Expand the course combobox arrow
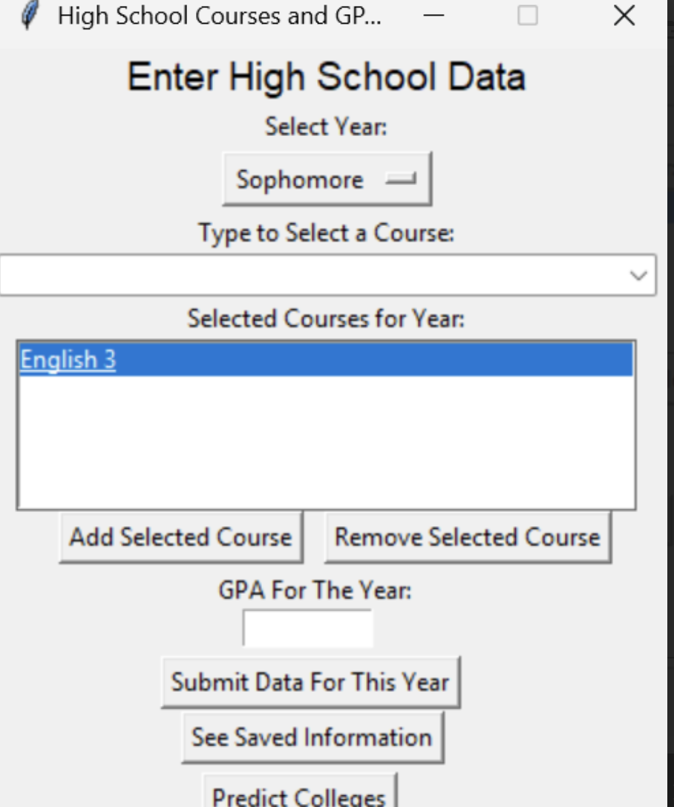 [638, 276]
